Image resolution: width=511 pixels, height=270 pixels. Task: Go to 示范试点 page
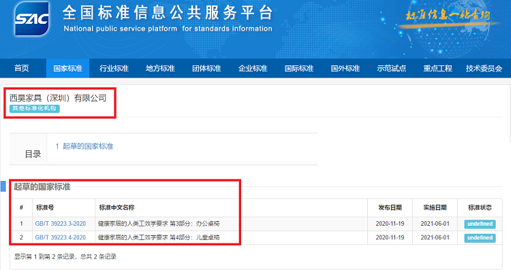point(391,68)
